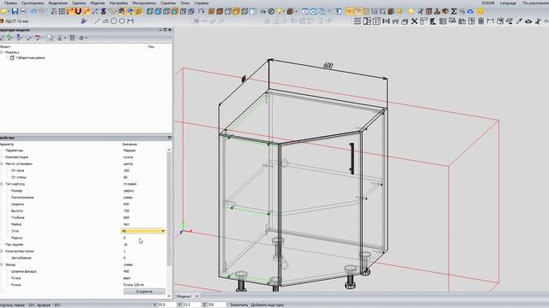Toggle the magnet snap icon

[78, 11]
